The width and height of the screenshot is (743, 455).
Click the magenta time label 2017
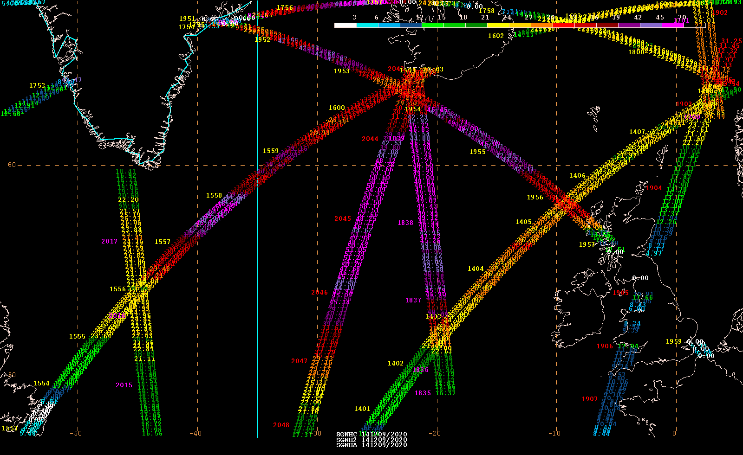click(x=110, y=241)
